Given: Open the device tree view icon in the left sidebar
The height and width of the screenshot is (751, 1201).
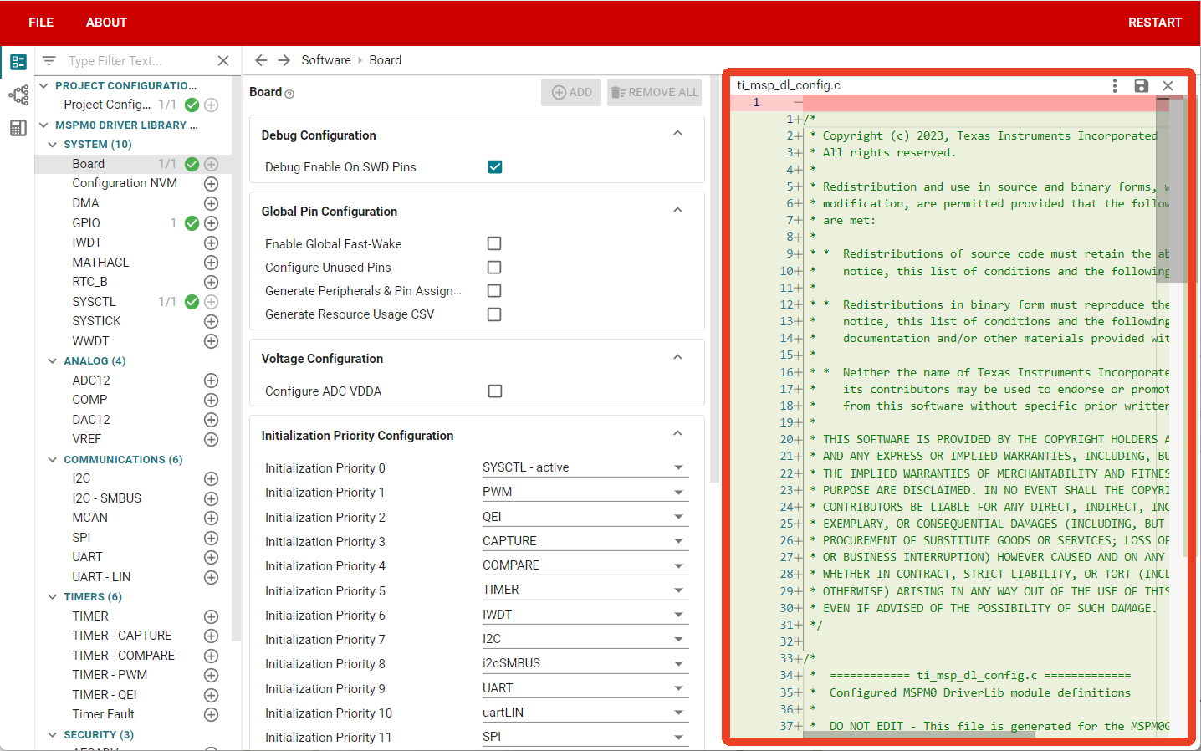Looking at the screenshot, I should point(18,95).
